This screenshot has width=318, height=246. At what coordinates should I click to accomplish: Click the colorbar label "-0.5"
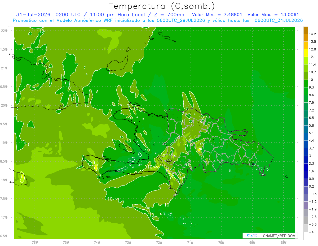pos(313,194)
